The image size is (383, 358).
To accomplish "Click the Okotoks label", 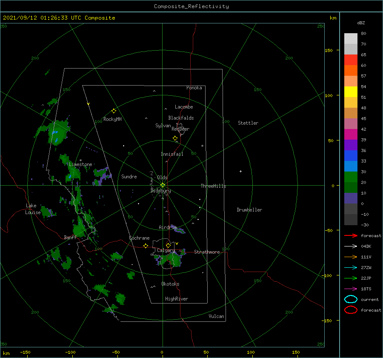I will tap(170, 284).
